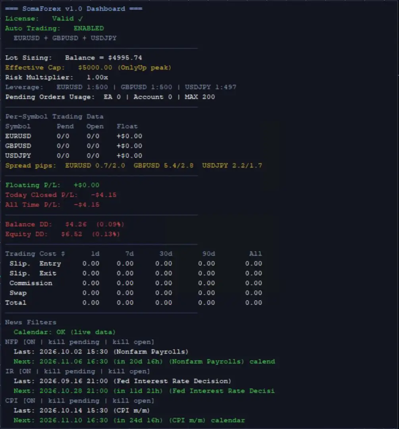Click the CPI [ON | kill pending] filter line
The image size is (399, 429).
80,401
